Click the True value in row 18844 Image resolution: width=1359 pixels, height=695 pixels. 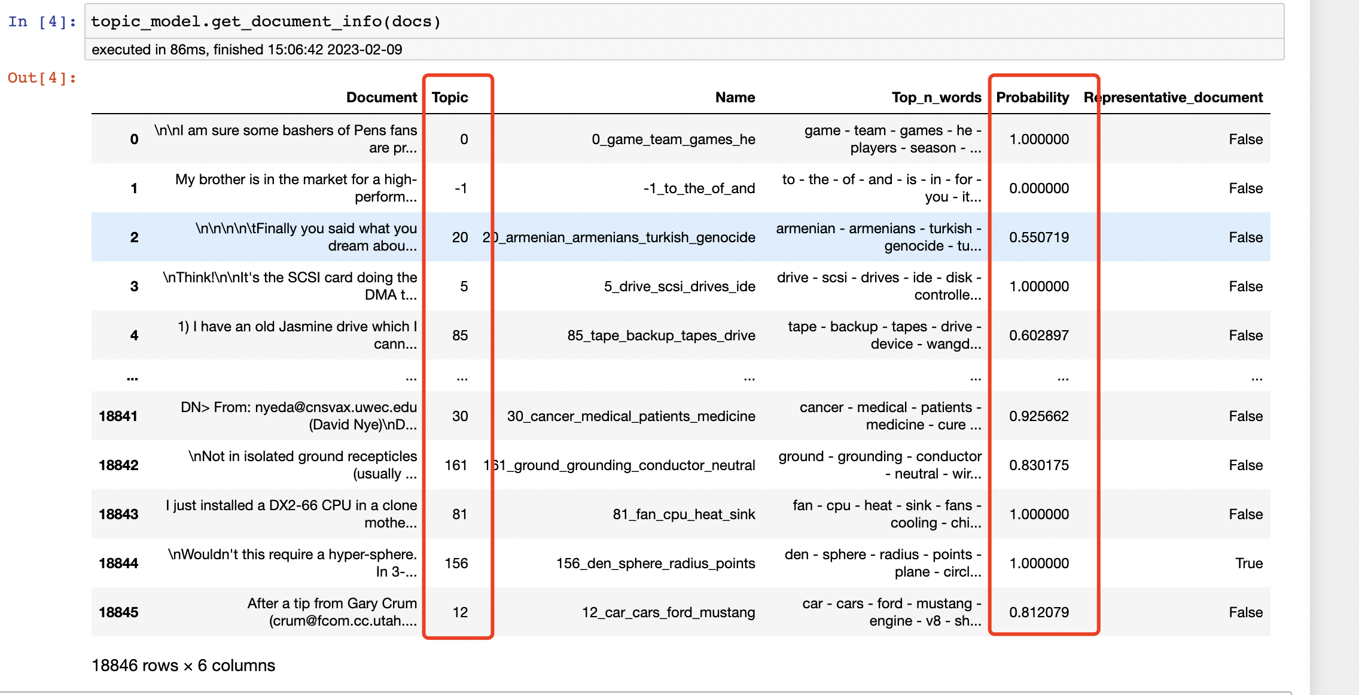(1248, 563)
